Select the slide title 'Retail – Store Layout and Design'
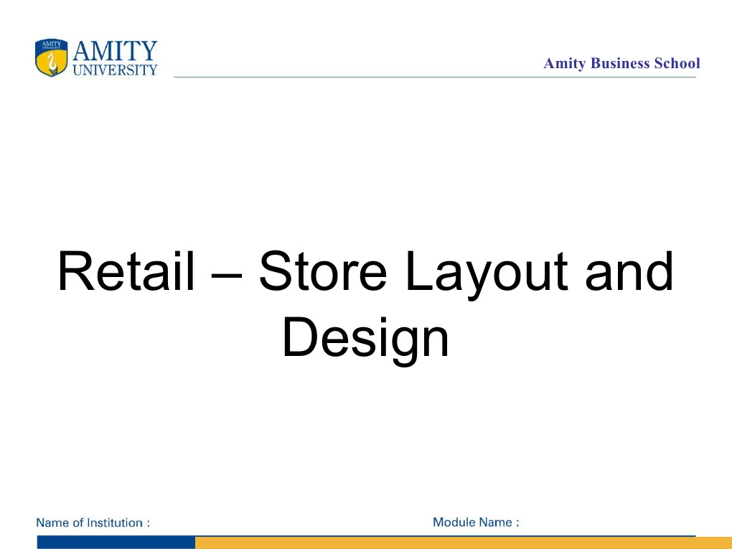 [x=366, y=301]
